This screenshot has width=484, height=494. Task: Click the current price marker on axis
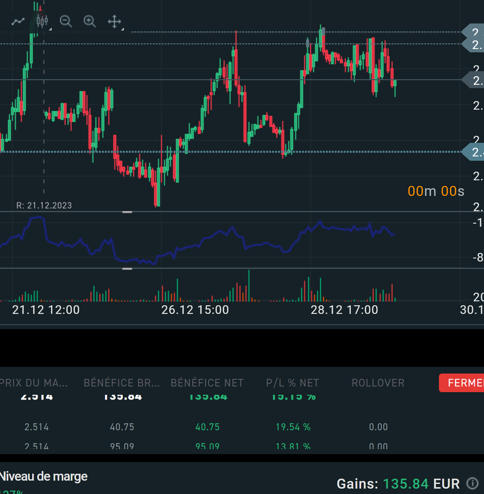(473, 80)
